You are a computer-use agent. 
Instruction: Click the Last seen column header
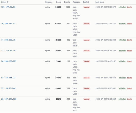pos(100,2)
